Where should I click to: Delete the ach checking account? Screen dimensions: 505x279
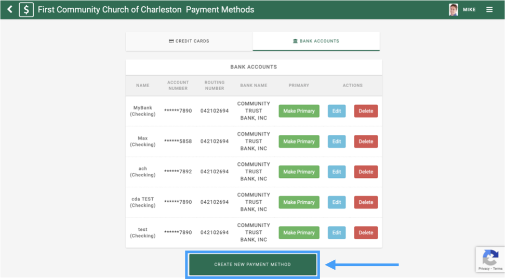(x=366, y=172)
